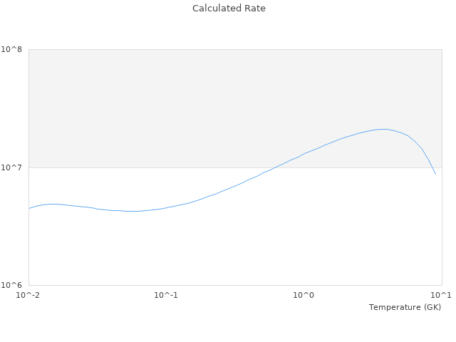Image resolution: width=456 pixels, height=342 pixels.
Task: Click the blue curve directly above the 10^0 tick
Action: (304, 154)
